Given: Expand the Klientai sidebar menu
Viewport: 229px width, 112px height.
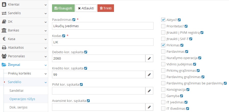Looking at the screenshot, I should pyautogui.click(x=24, y=5).
